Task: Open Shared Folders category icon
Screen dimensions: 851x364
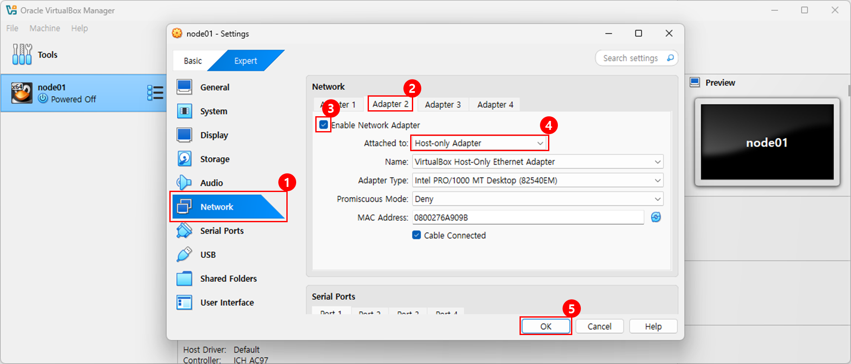Action: (184, 278)
